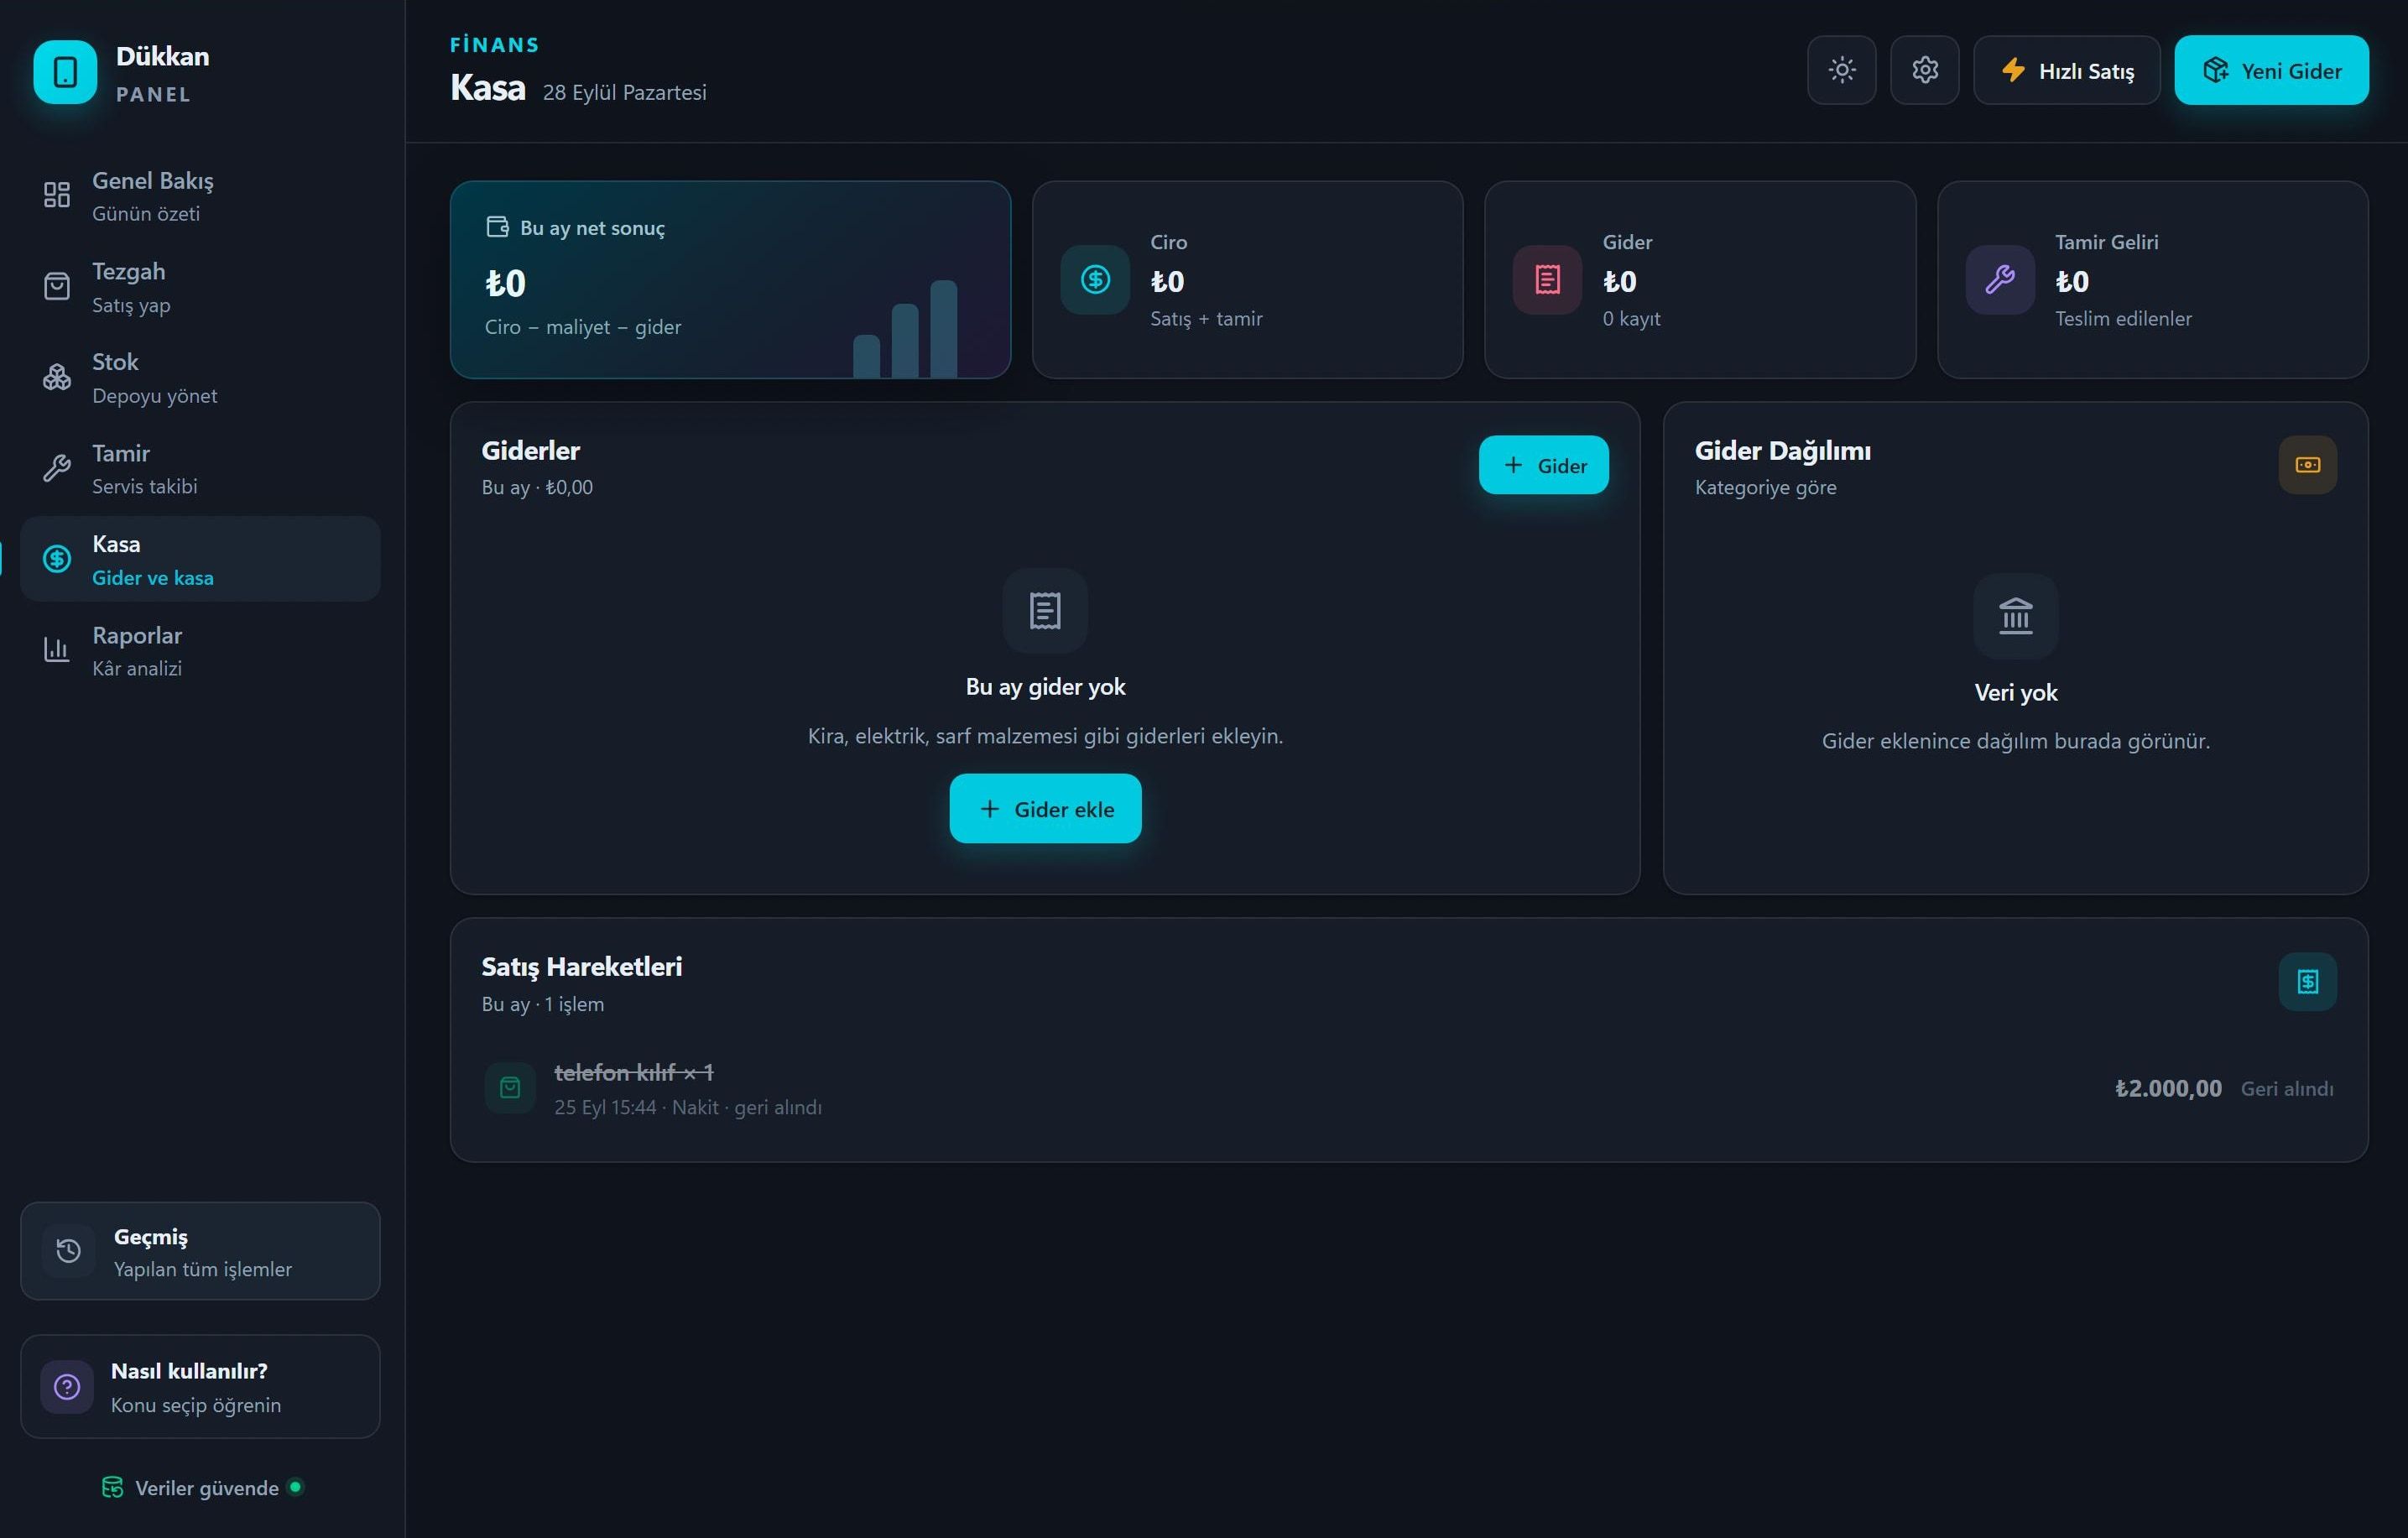Open the Stok menu item

coord(200,378)
